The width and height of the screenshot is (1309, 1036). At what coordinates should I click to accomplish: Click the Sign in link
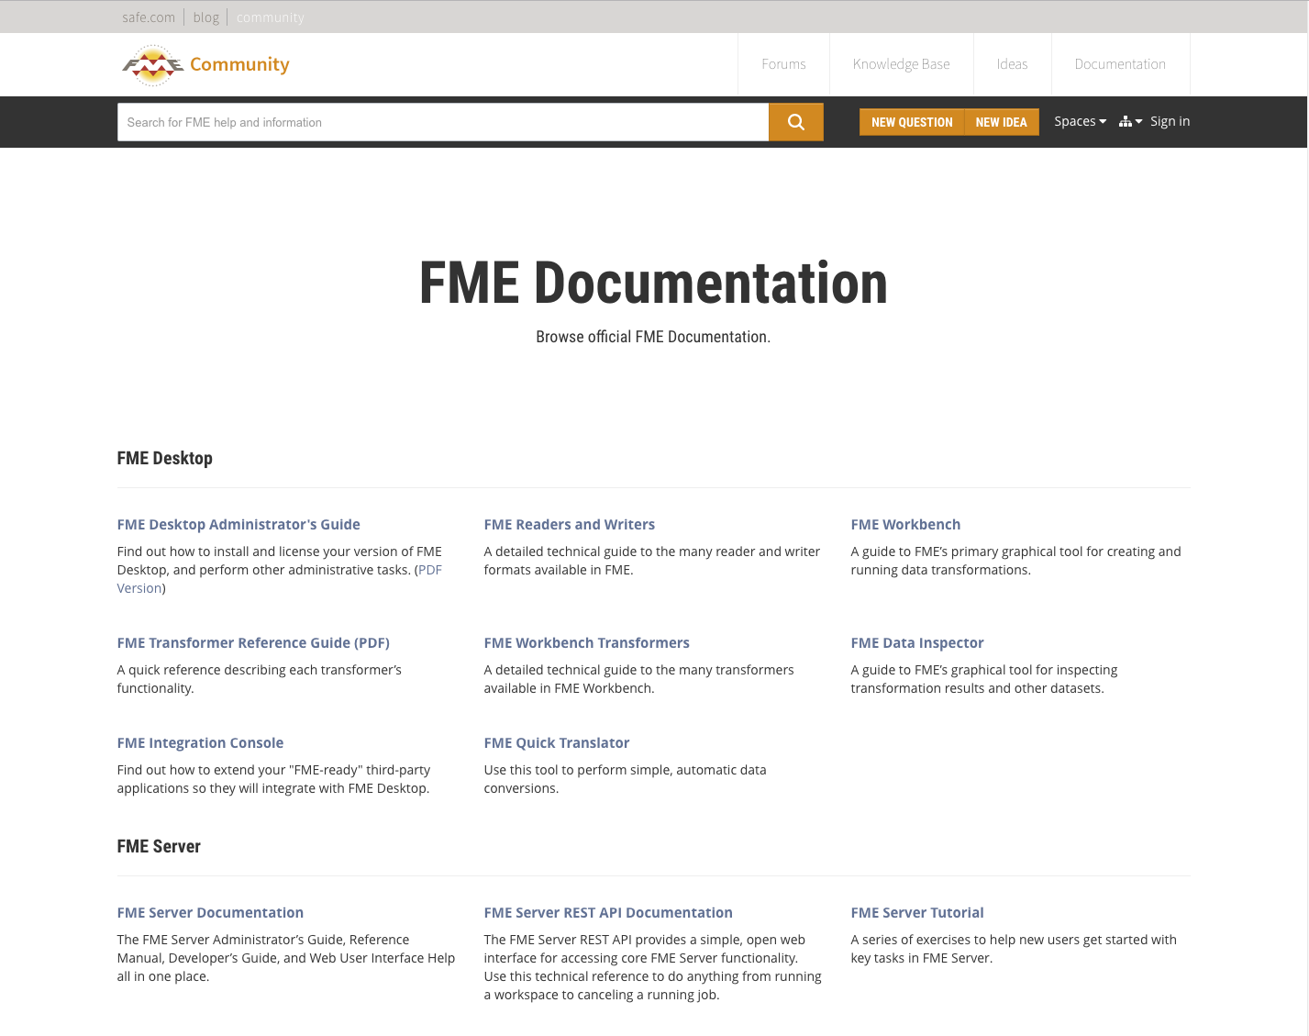[1170, 121]
